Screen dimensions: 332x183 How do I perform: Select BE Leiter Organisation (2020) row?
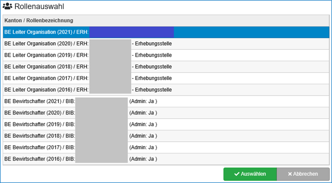(166, 44)
